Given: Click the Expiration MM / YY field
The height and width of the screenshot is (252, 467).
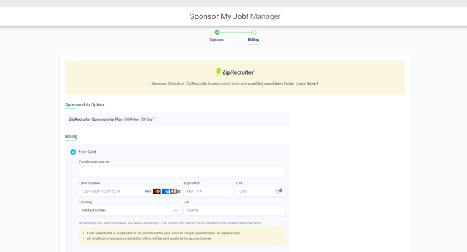Looking at the screenshot, I should (208, 192).
